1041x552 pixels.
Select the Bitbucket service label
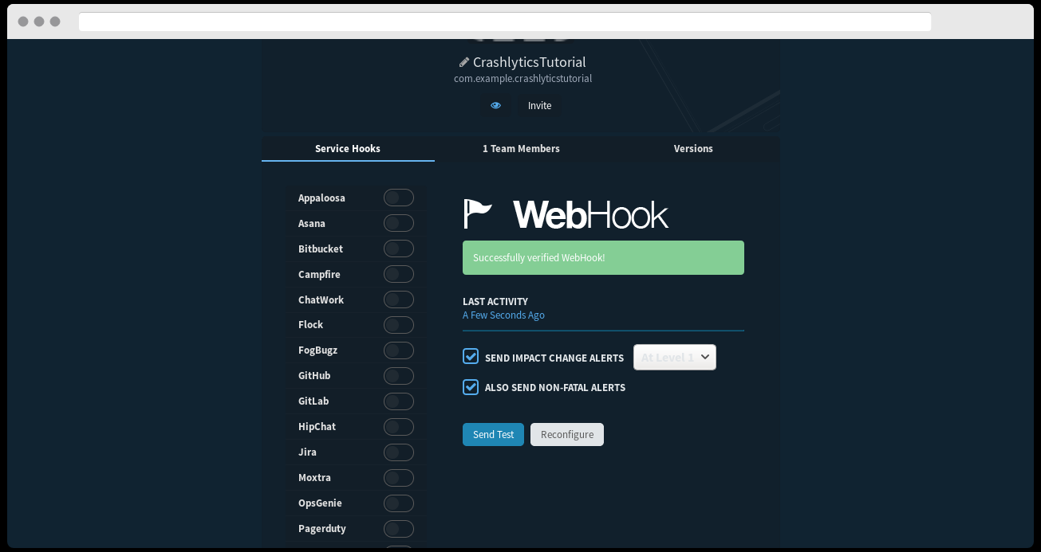tap(321, 249)
